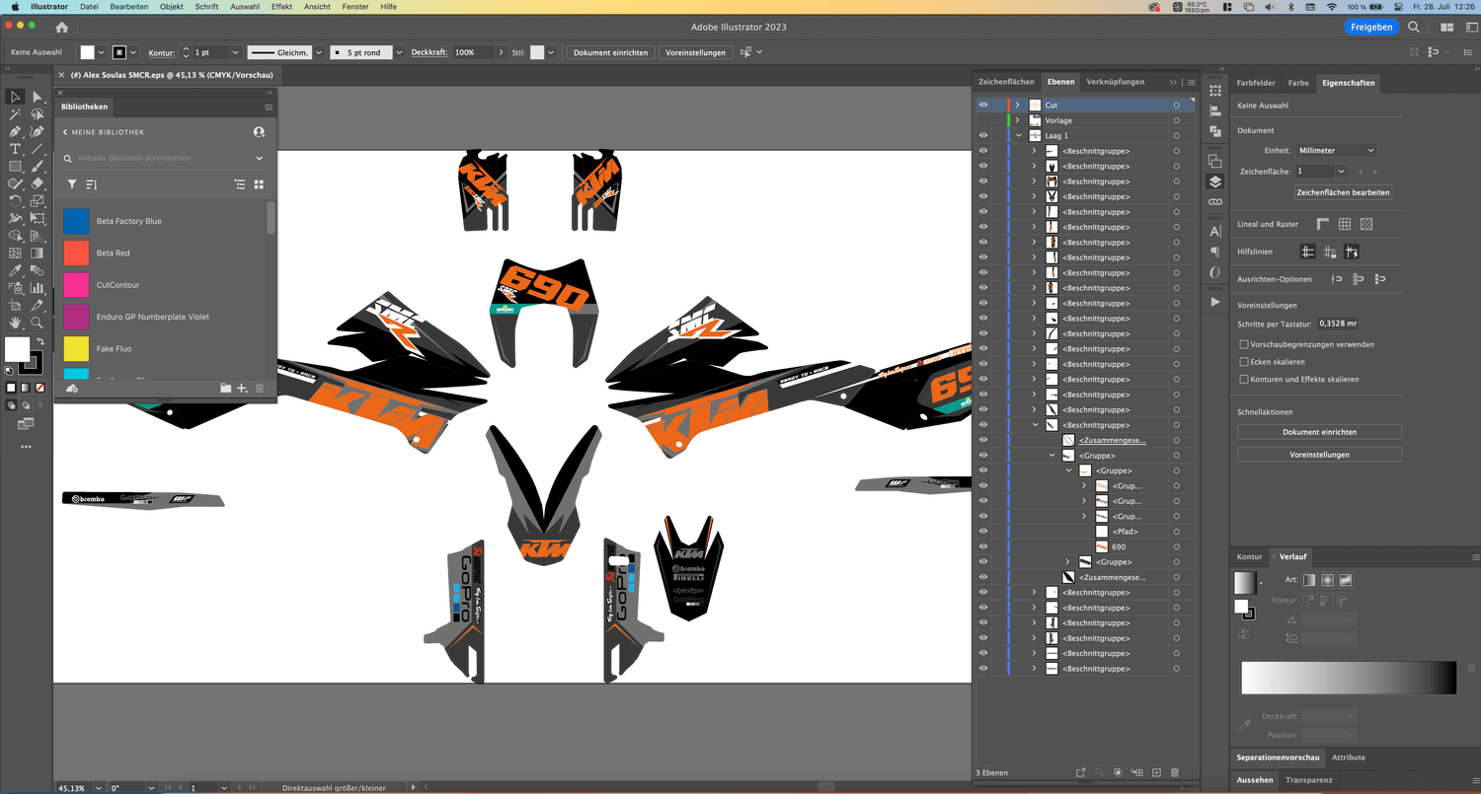Image resolution: width=1481 pixels, height=794 pixels.
Task: Switch library to grid view icon
Action: click(259, 184)
